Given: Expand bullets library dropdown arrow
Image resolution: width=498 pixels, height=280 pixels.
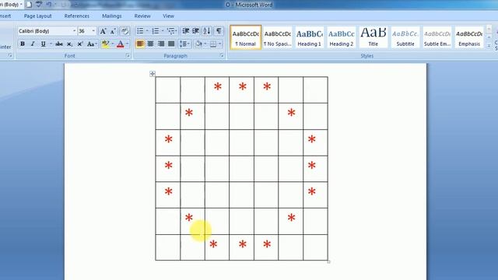Looking at the screenshot, I should tap(147, 31).
